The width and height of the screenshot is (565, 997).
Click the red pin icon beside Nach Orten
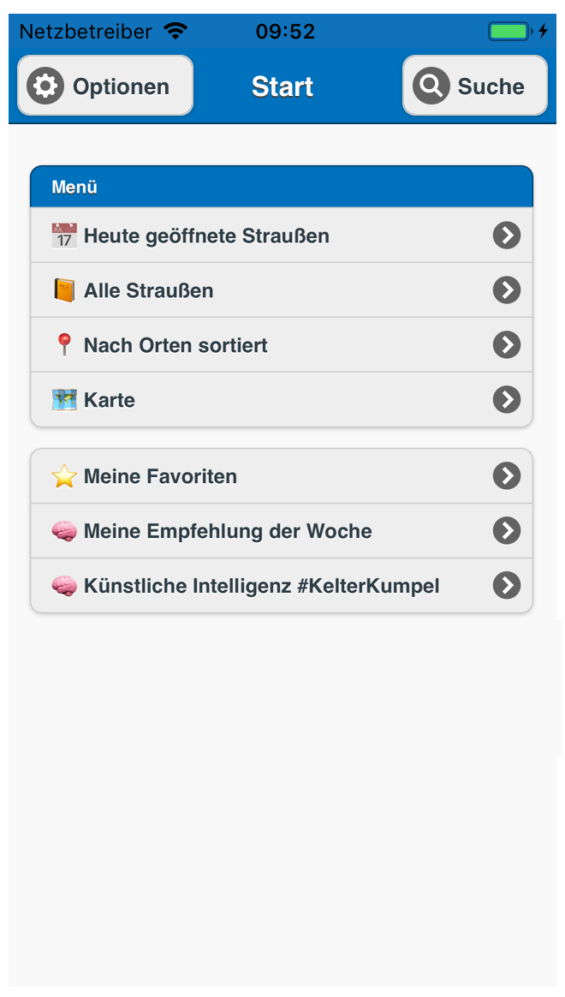pos(64,345)
